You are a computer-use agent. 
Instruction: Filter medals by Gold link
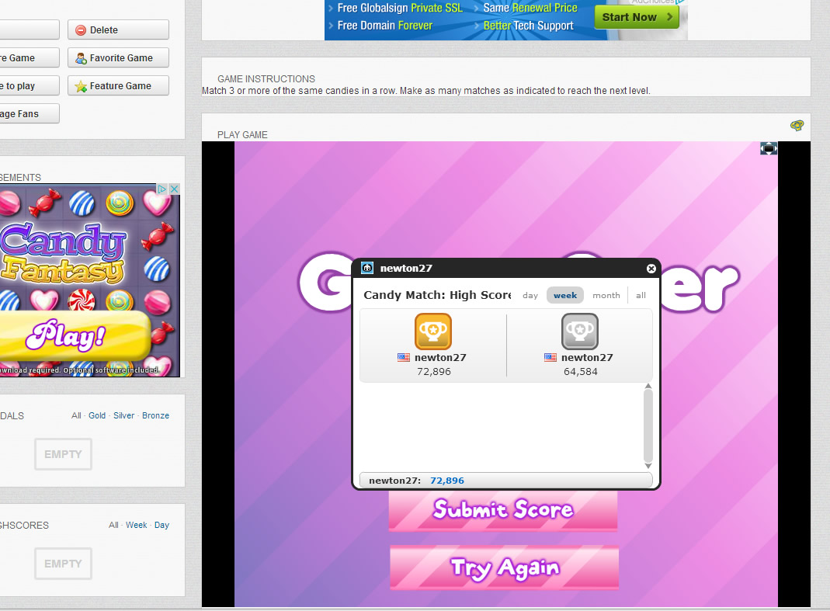(97, 415)
